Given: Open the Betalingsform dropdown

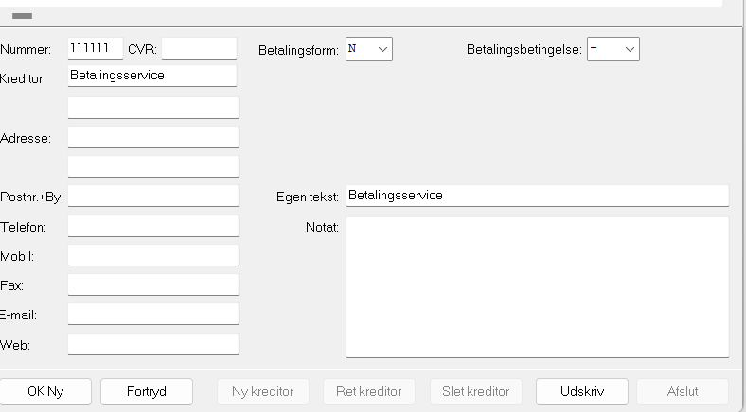Looking at the screenshot, I should click(x=368, y=49).
